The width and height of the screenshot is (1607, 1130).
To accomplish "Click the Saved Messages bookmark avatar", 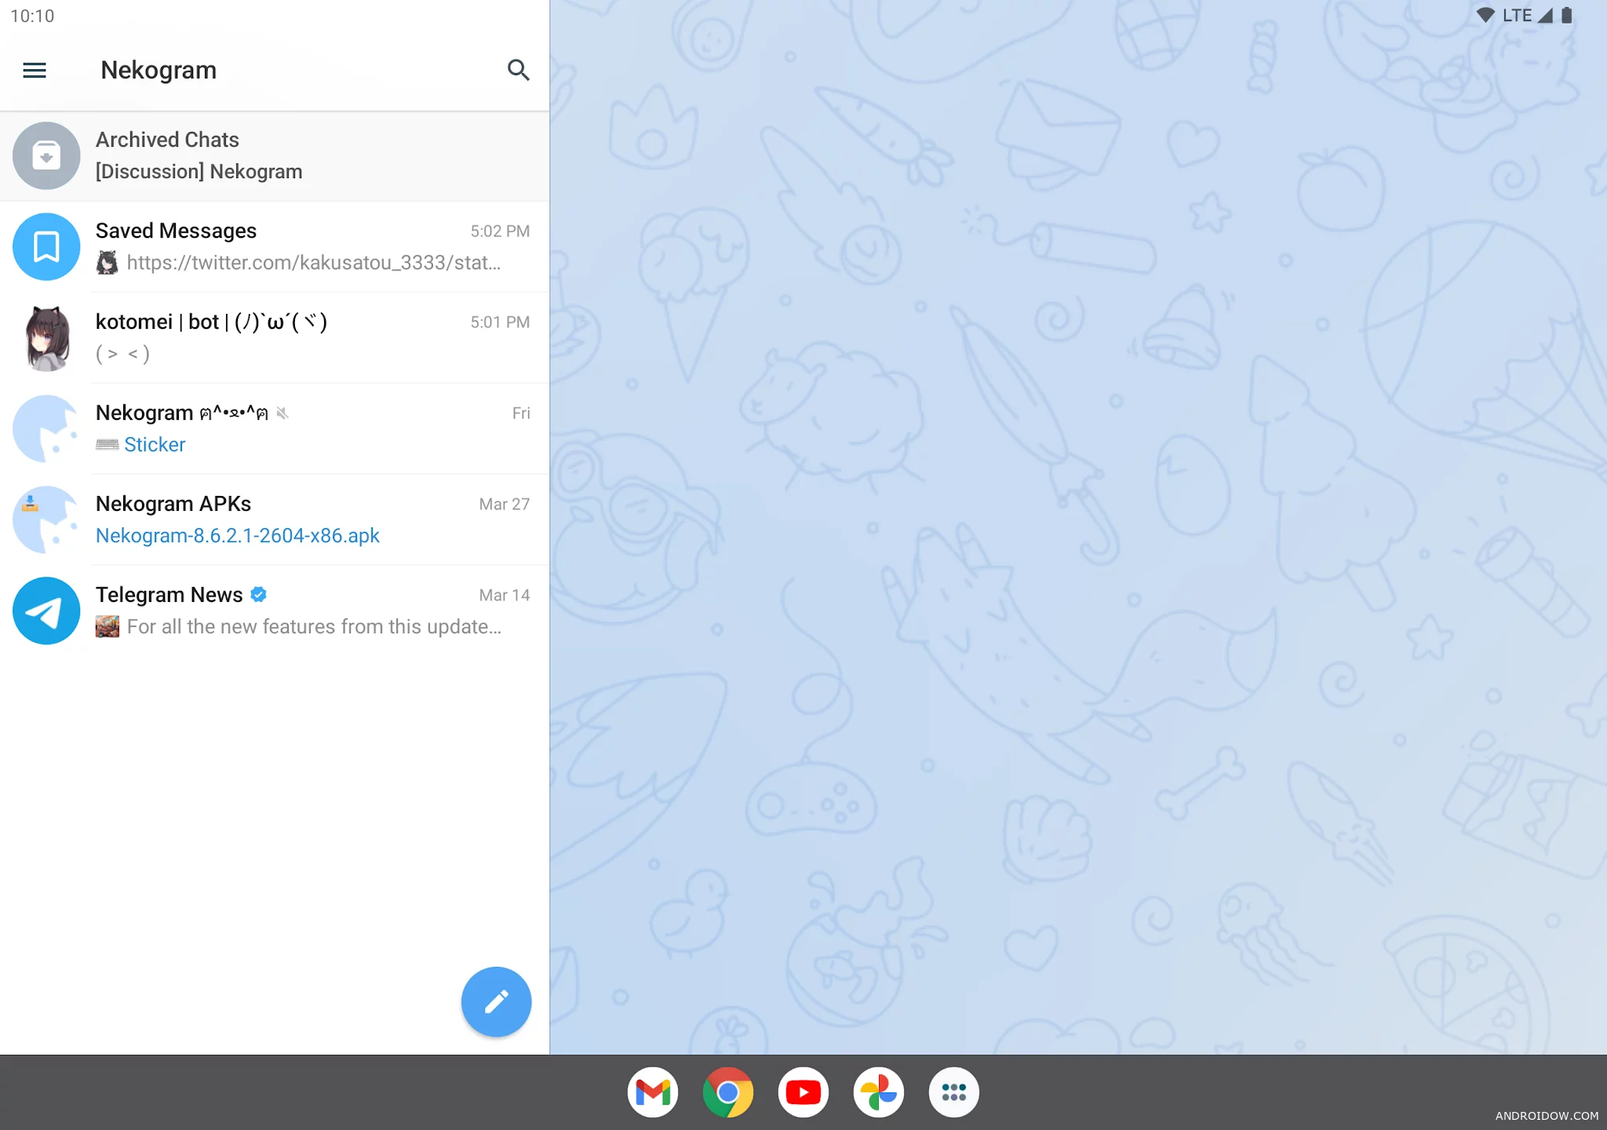I will tap(46, 246).
